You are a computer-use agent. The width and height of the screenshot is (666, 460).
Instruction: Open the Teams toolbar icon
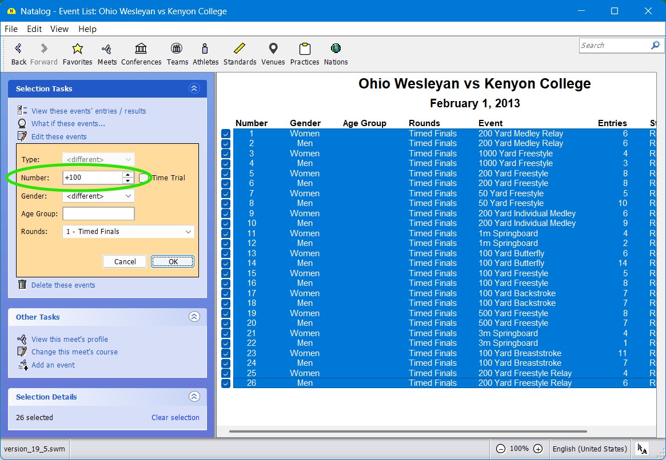click(x=177, y=54)
